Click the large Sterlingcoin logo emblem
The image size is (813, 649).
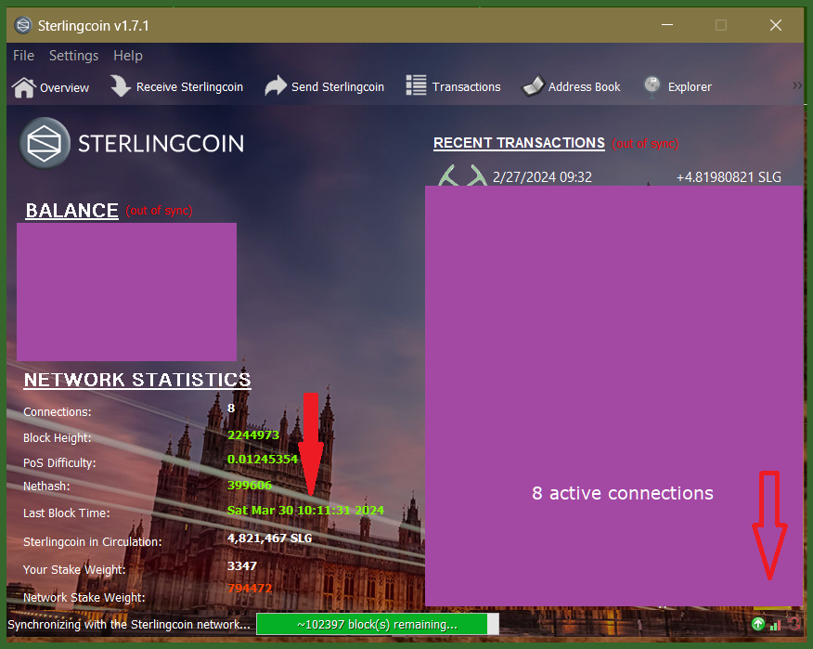tap(45, 143)
